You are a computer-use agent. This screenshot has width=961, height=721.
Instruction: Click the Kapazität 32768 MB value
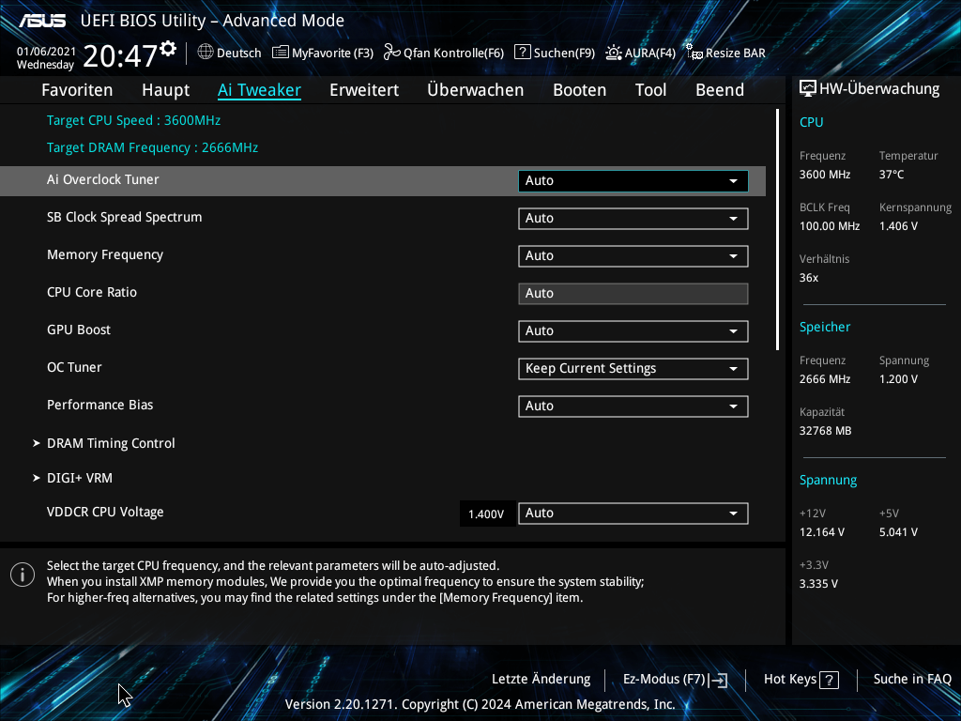point(826,431)
